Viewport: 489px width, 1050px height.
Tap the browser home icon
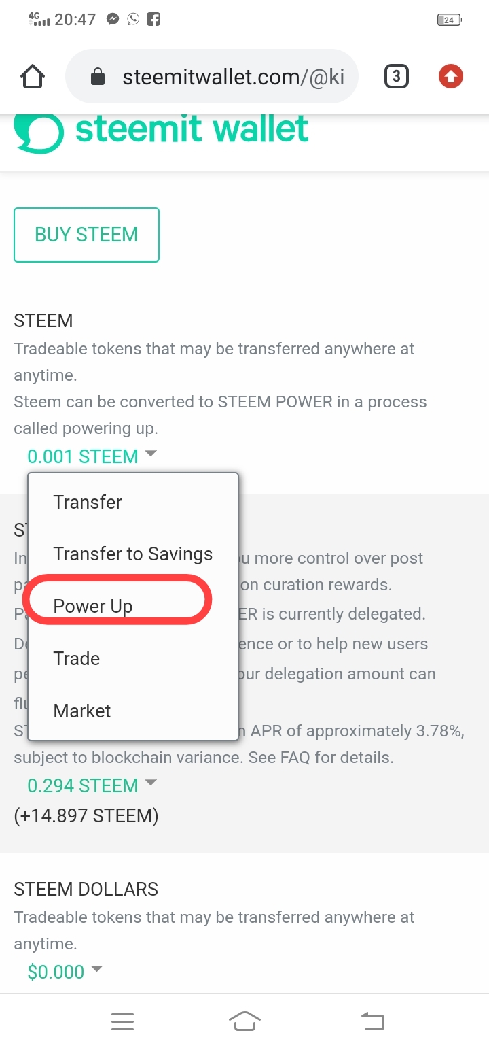[33, 77]
